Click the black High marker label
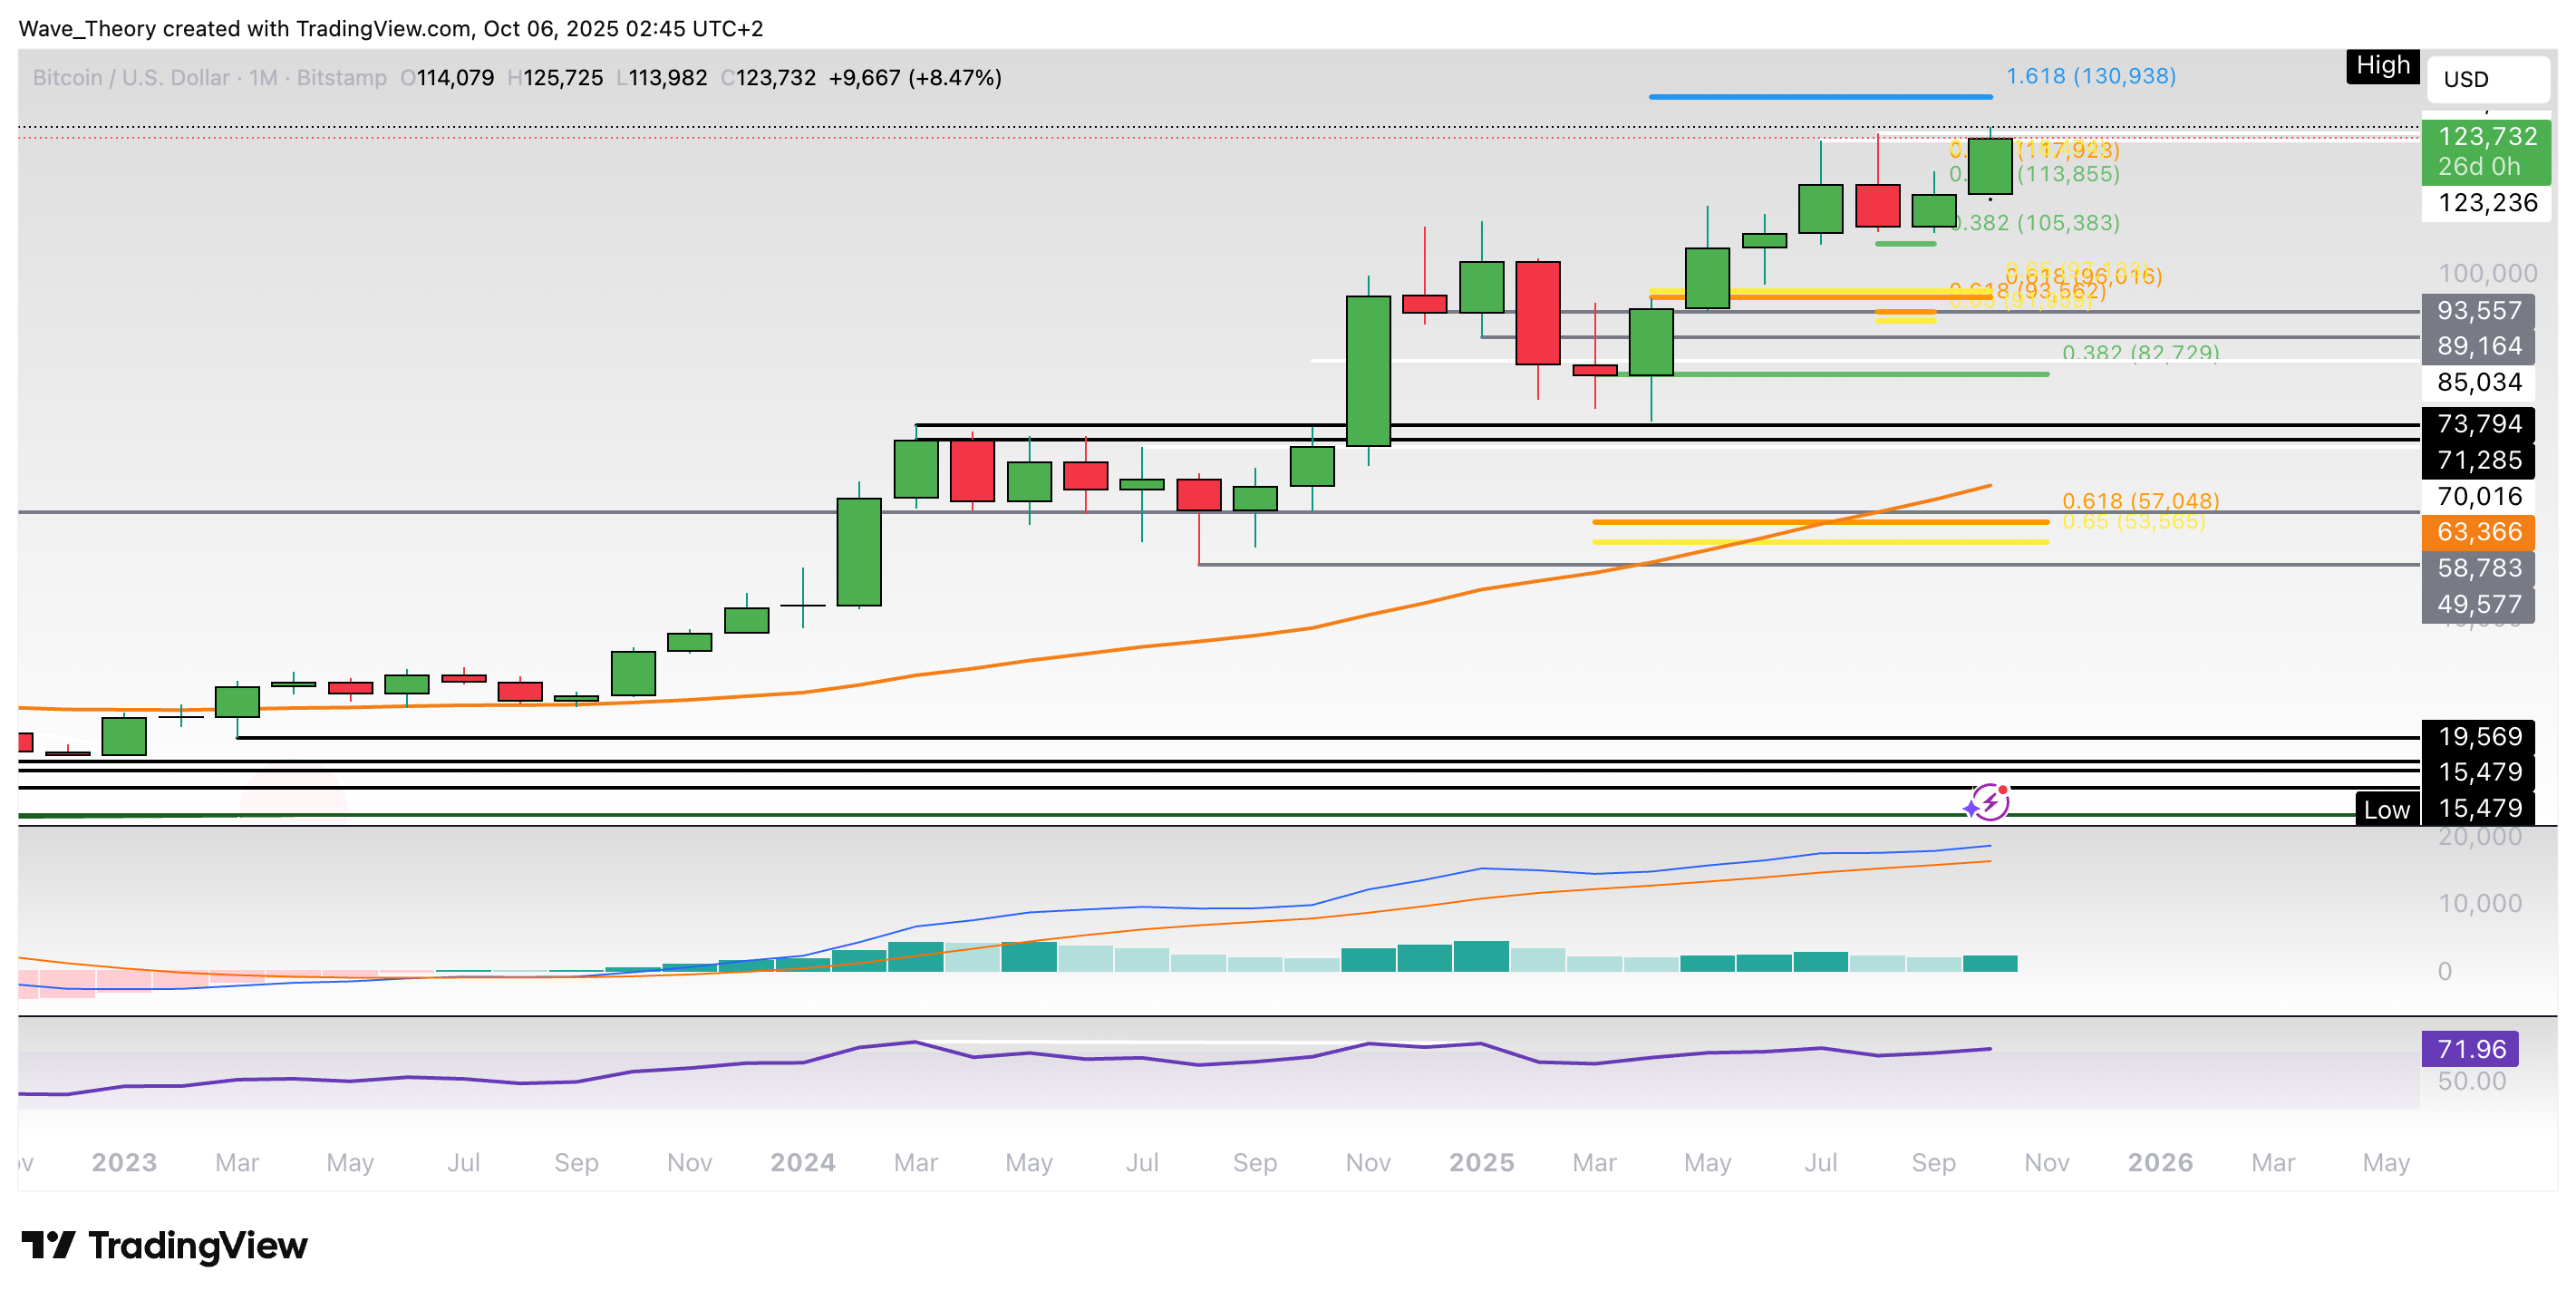This screenshot has height=1300, width=2576. (x=2383, y=66)
